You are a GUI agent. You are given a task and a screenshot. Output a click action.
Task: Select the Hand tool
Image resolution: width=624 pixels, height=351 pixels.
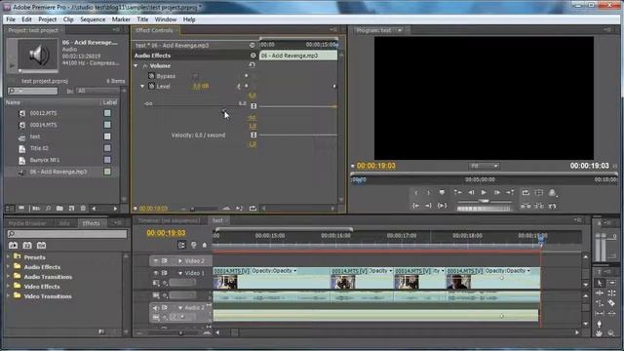pyautogui.click(x=600, y=333)
